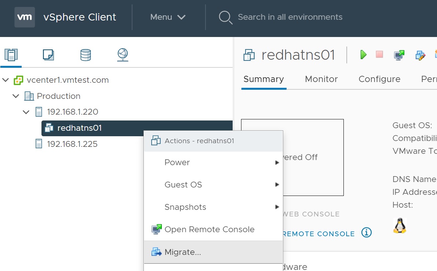Launch console using toolbar monitor icon

399,55
